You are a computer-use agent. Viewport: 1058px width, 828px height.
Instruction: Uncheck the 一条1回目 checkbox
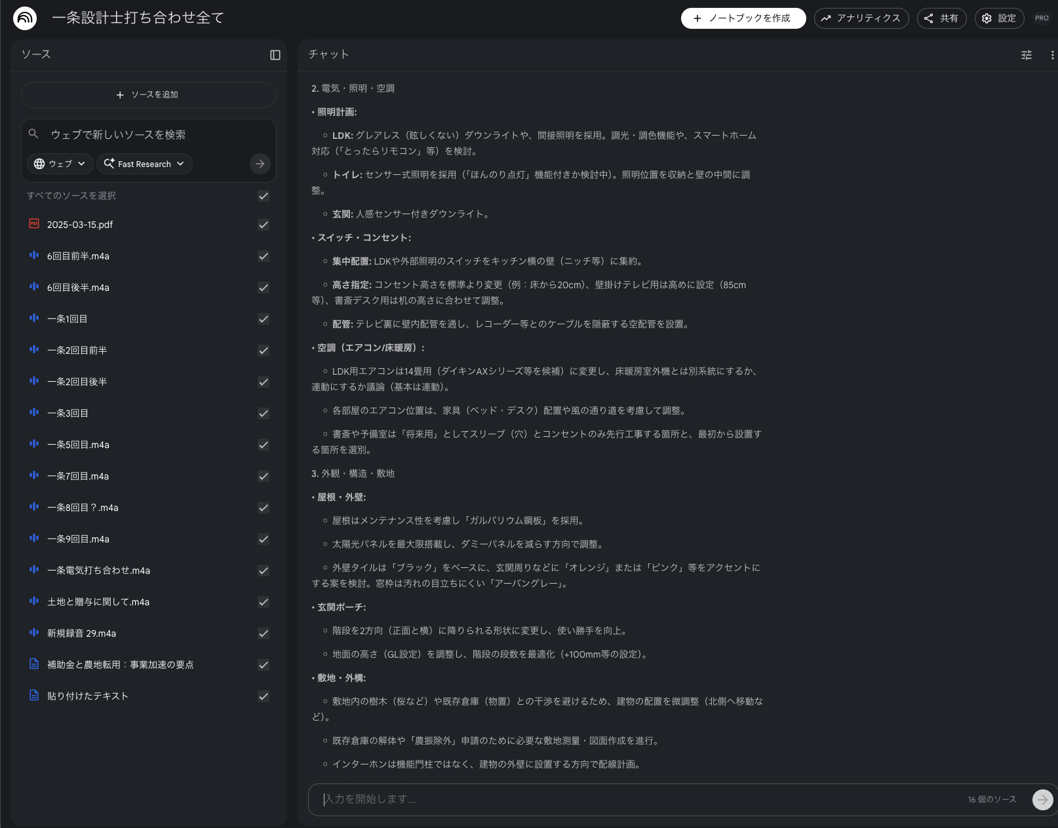[264, 319]
